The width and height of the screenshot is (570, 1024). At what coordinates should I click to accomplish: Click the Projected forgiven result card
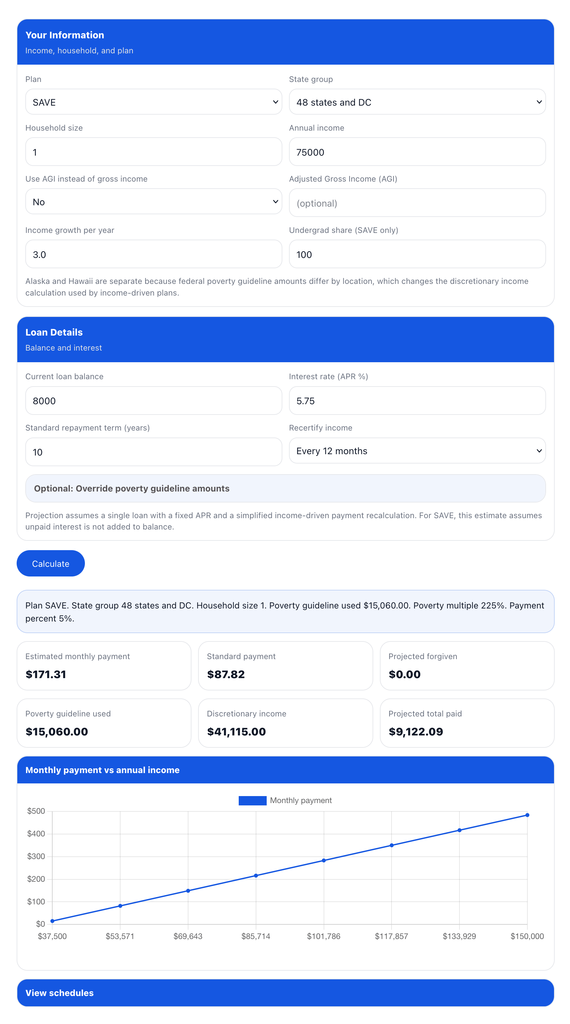467,666
